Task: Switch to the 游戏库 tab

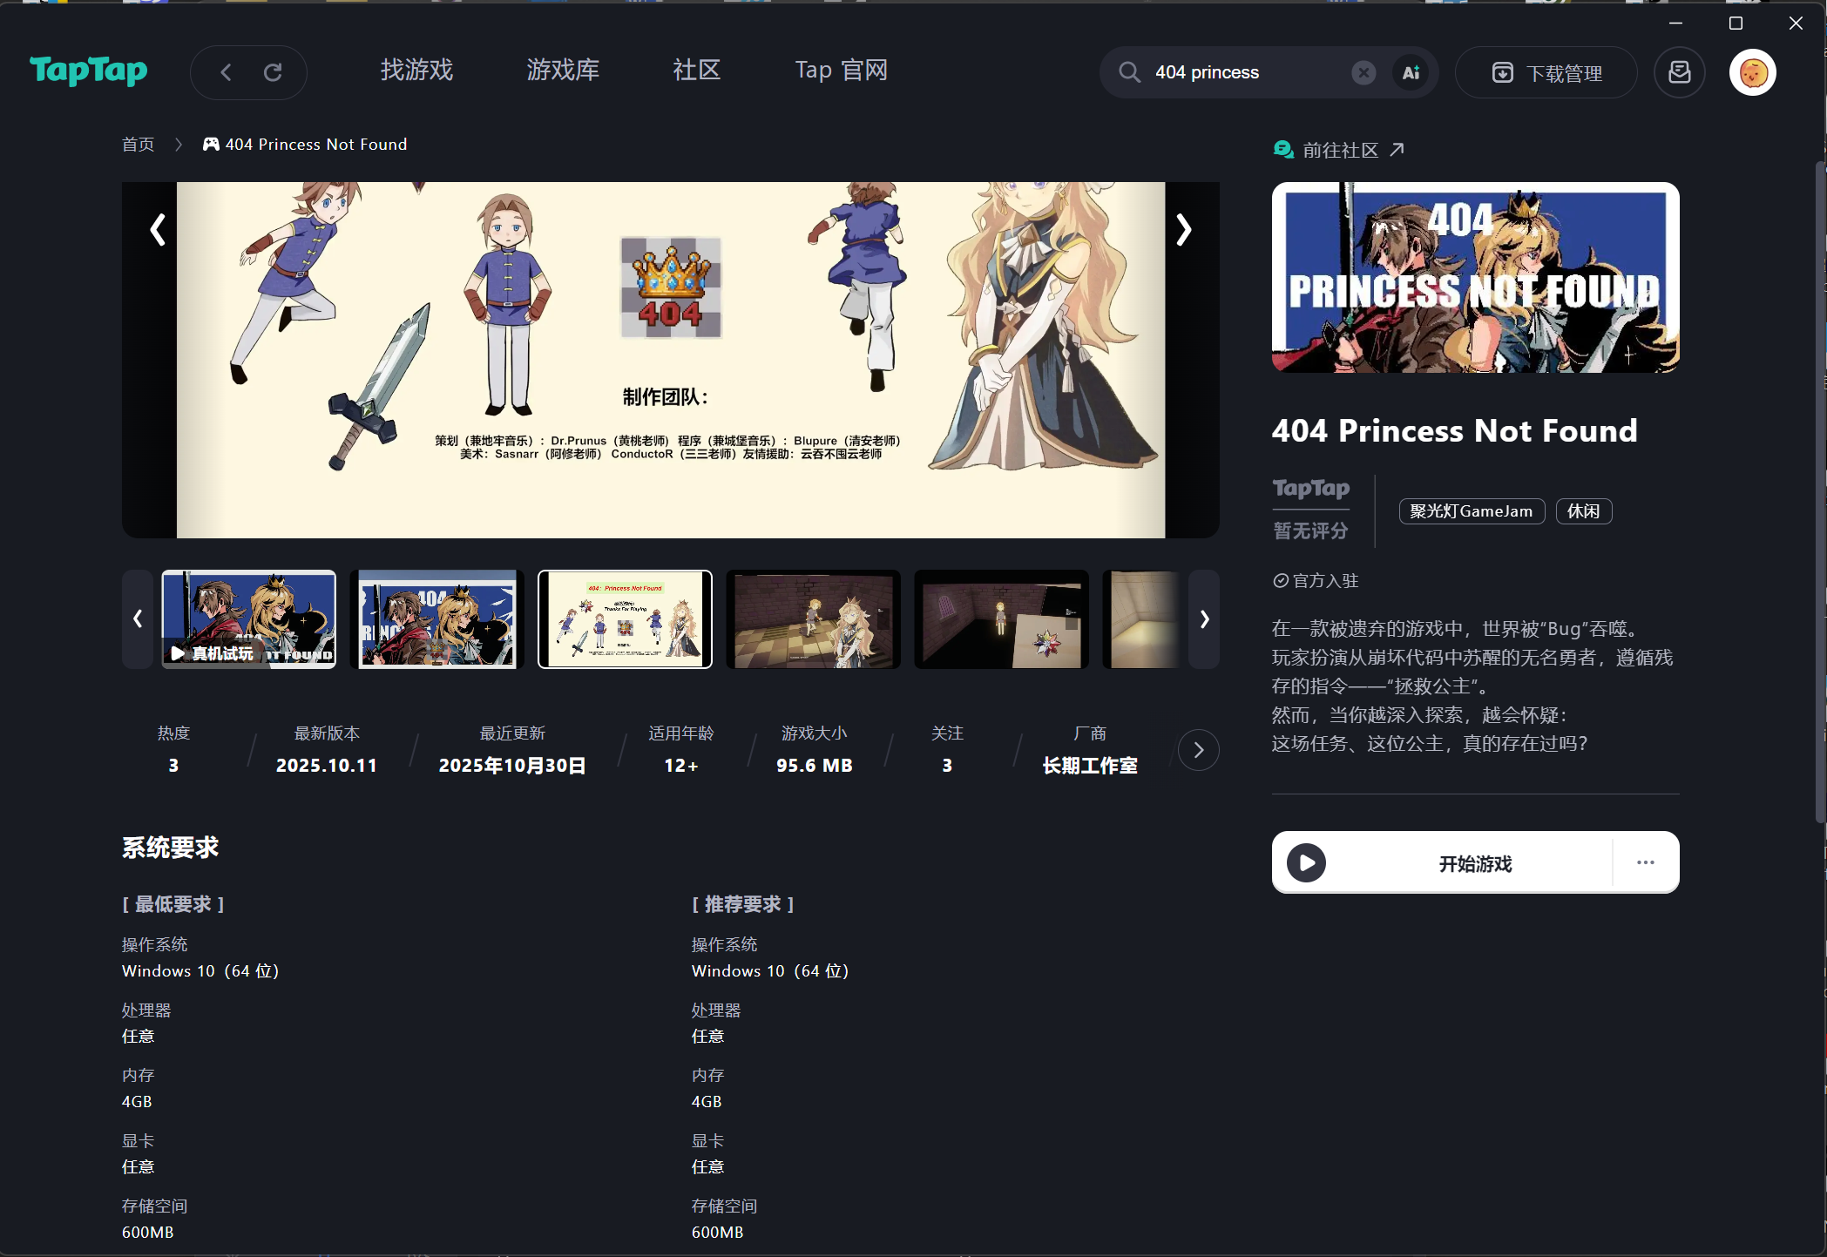Action: pos(563,71)
